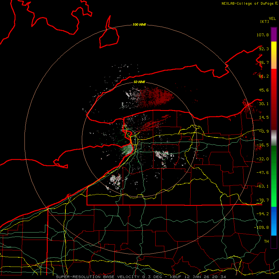Select the 76.7 velocity scale value
Image resolution: width=279 pixels, height=279 pixels.
point(264,62)
